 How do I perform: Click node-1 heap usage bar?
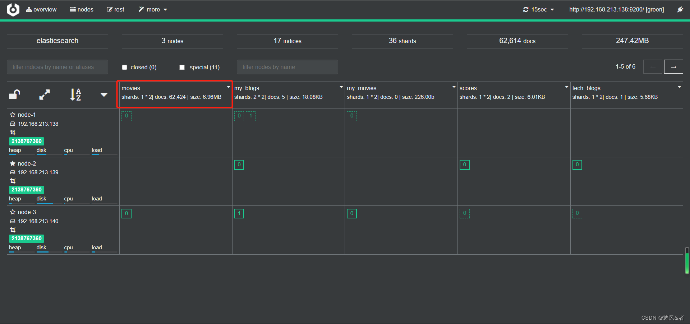(22, 155)
